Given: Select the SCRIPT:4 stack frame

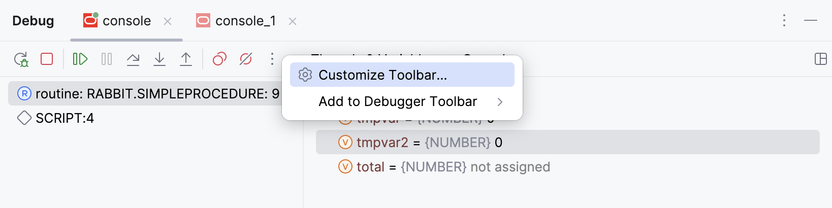Looking at the screenshot, I should 65,118.
